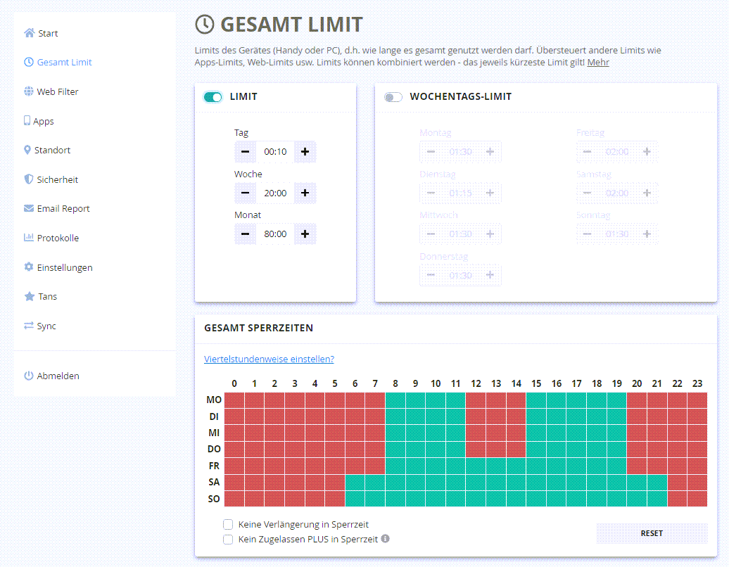Click the envelope icon for Email Report
Viewport: 729px width, 567px height.
click(29, 208)
